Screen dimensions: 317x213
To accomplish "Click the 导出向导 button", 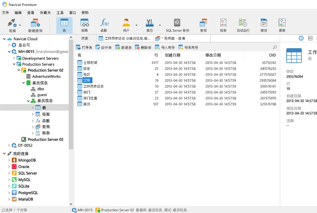I will (x=188, y=47).
